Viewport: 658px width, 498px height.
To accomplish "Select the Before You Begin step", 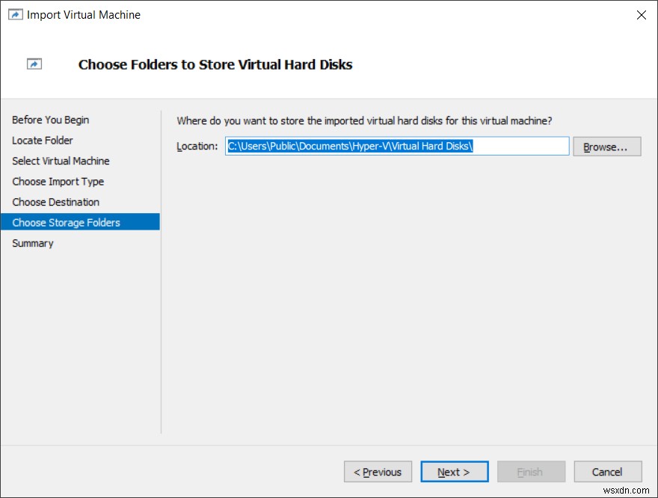I will click(50, 120).
